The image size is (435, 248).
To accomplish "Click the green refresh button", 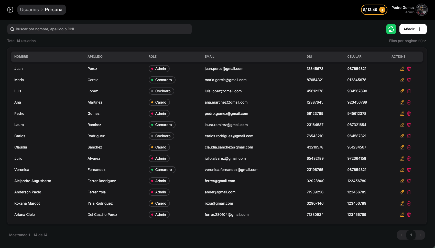I will click(x=391, y=29).
